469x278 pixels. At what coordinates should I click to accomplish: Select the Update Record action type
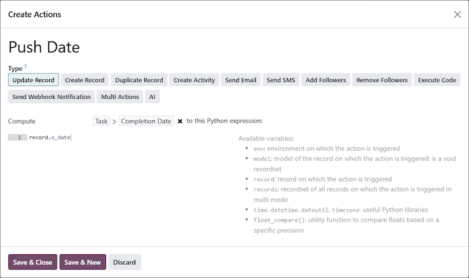tap(34, 80)
